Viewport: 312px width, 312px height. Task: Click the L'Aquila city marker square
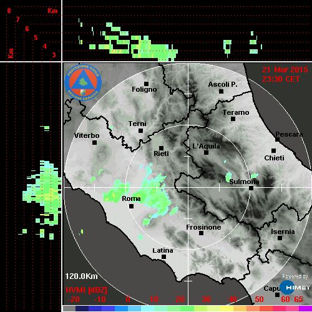(x=207, y=153)
